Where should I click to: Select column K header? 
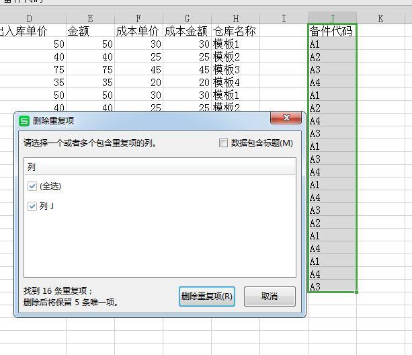click(380, 18)
